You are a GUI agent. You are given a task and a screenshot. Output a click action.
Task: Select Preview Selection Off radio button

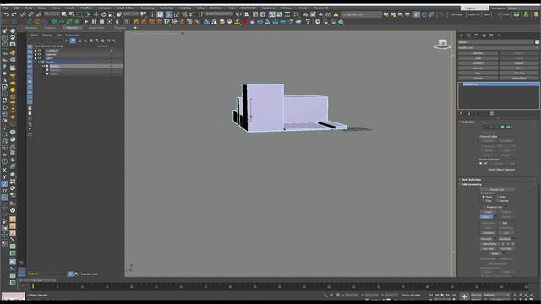[x=481, y=163]
